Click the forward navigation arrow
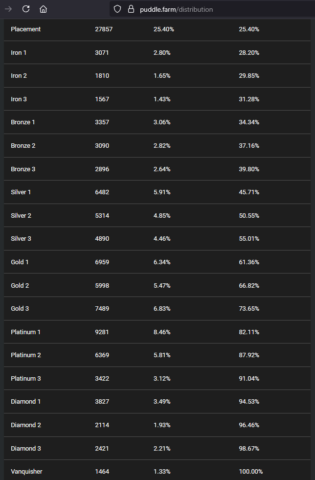 (8, 9)
